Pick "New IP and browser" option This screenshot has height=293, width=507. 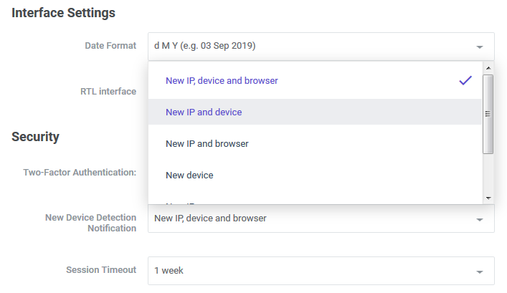(x=316, y=143)
